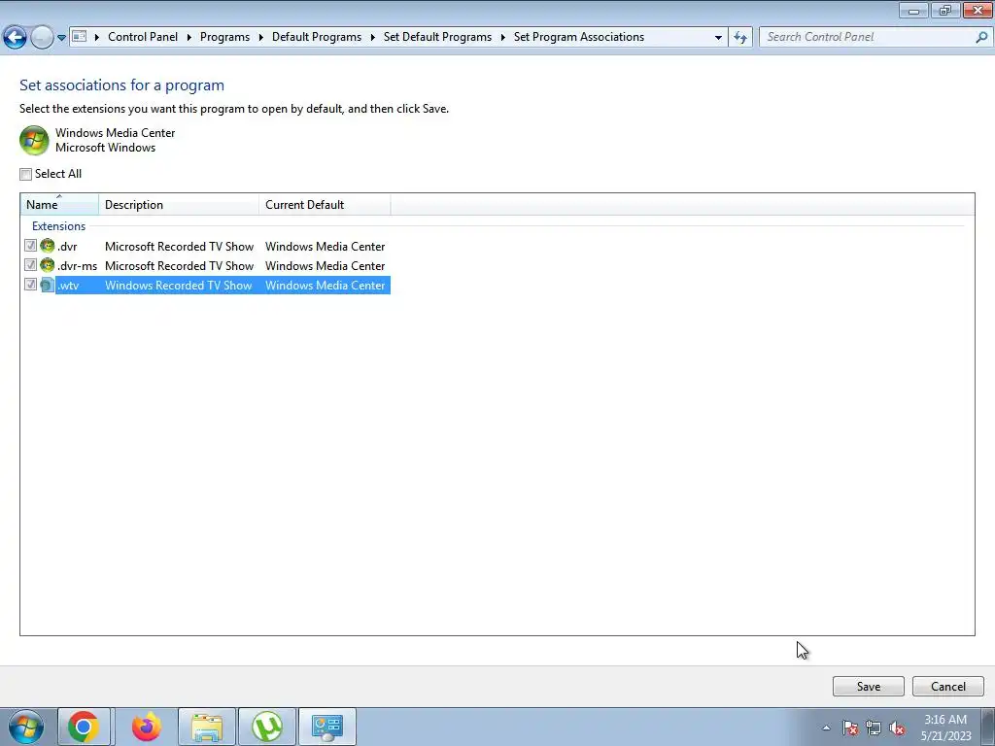Minimize the Control Panel window
The image size is (995, 746).
pos(913,10)
